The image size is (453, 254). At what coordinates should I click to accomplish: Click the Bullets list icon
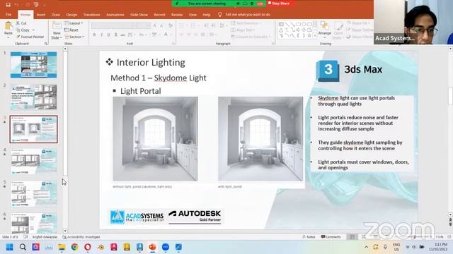(x=181, y=25)
